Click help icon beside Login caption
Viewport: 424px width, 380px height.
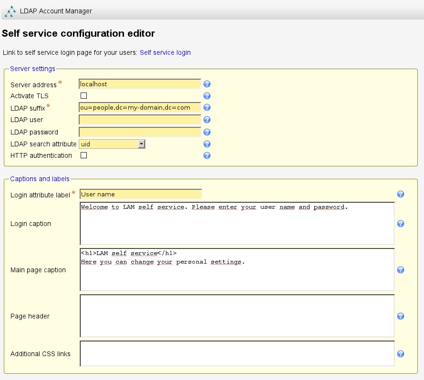(401, 224)
